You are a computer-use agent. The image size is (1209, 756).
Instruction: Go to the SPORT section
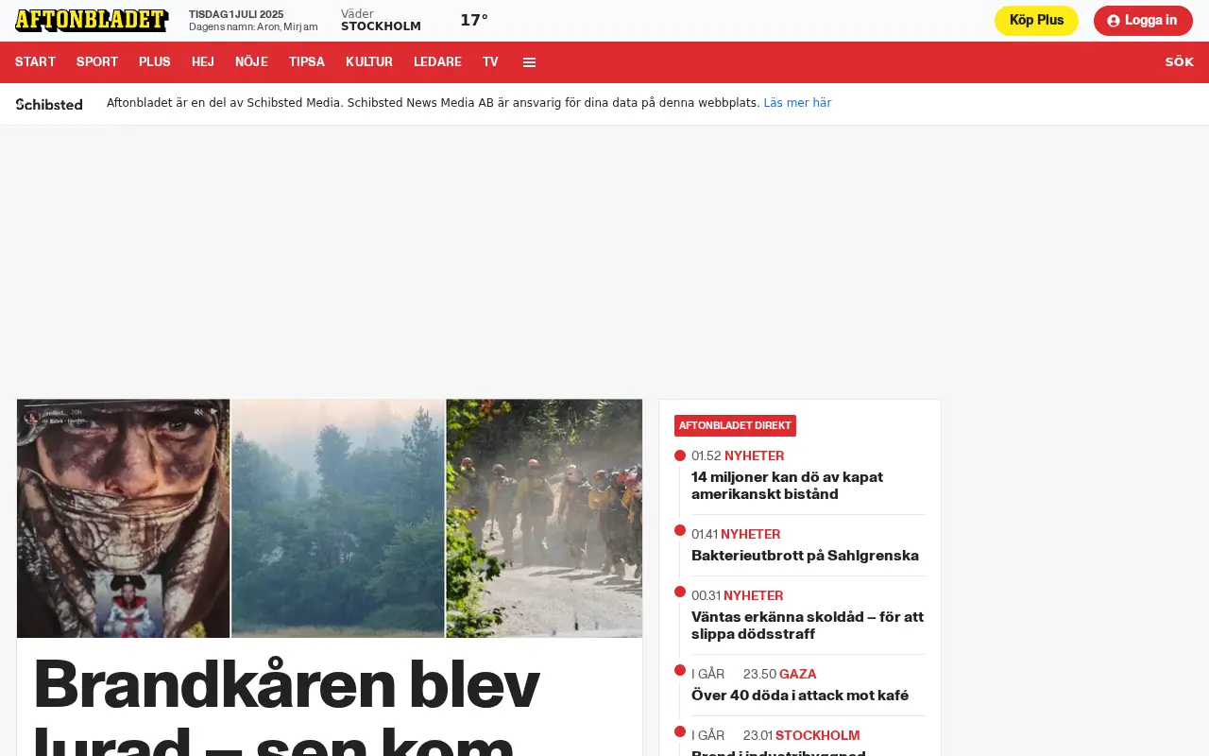click(97, 62)
